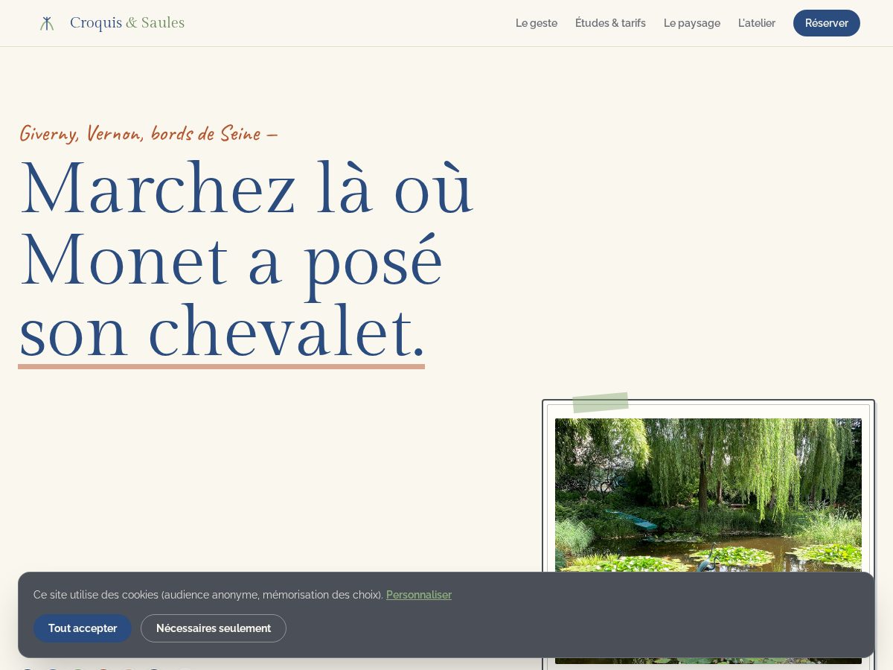Click the cookie notice text about audience anonyme

click(x=208, y=595)
